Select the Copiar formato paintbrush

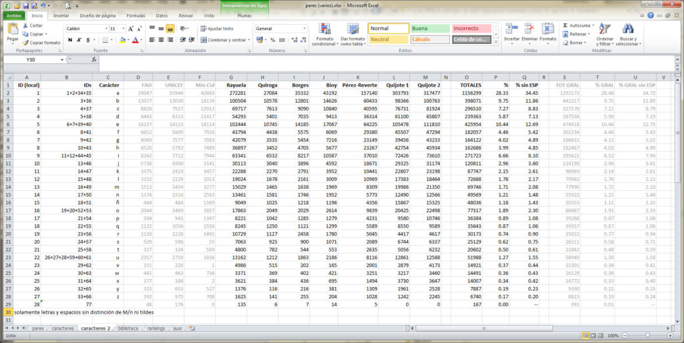pos(25,42)
